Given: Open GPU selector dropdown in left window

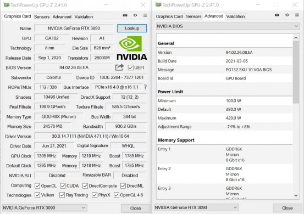Looking at the screenshot, I should point(45,208).
